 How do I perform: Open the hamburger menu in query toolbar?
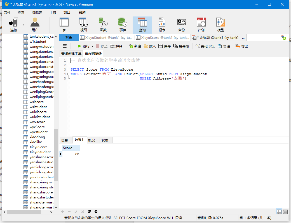coord(65,46)
